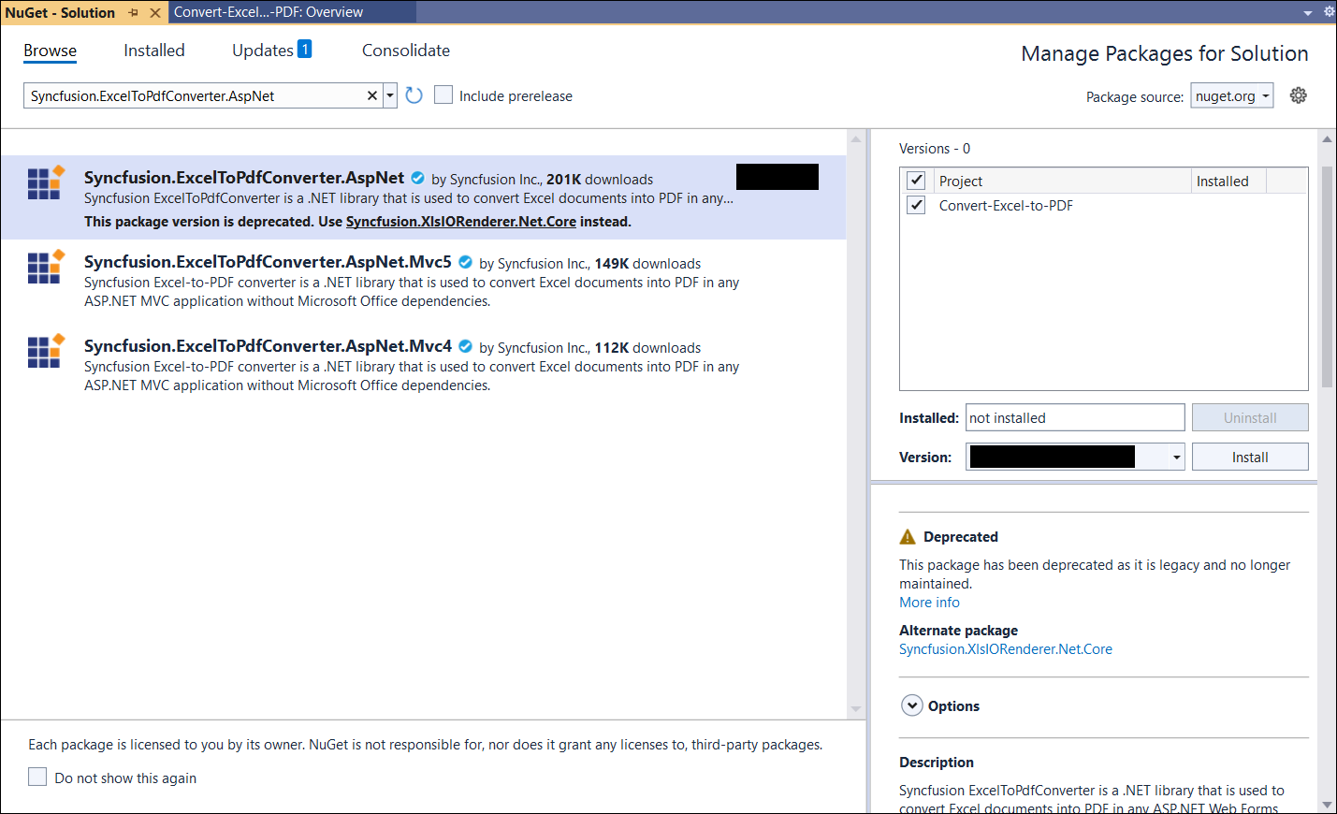The width and height of the screenshot is (1337, 814).
Task: Click verified badge next to AspNet.Mvc5 package
Action: [x=465, y=263]
